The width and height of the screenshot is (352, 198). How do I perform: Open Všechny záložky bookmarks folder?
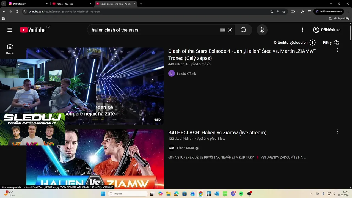[339, 18]
